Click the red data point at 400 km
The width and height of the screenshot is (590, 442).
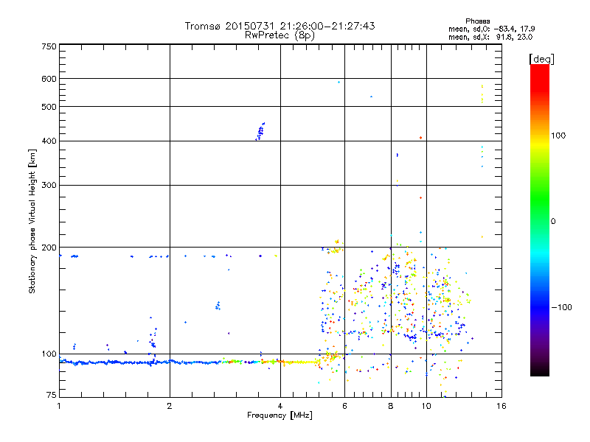pos(420,138)
